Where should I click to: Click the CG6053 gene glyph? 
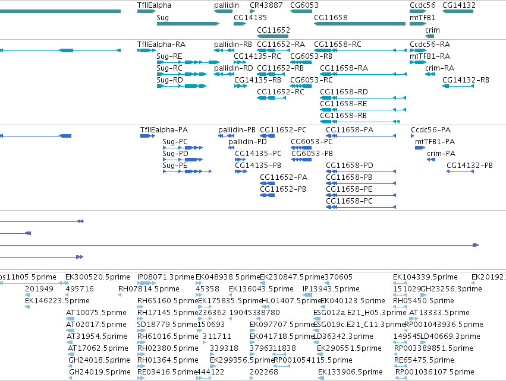(x=301, y=11)
